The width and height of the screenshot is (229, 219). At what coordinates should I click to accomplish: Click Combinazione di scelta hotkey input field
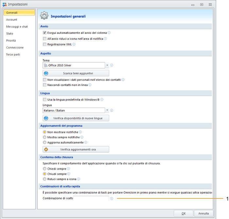pos(91,198)
